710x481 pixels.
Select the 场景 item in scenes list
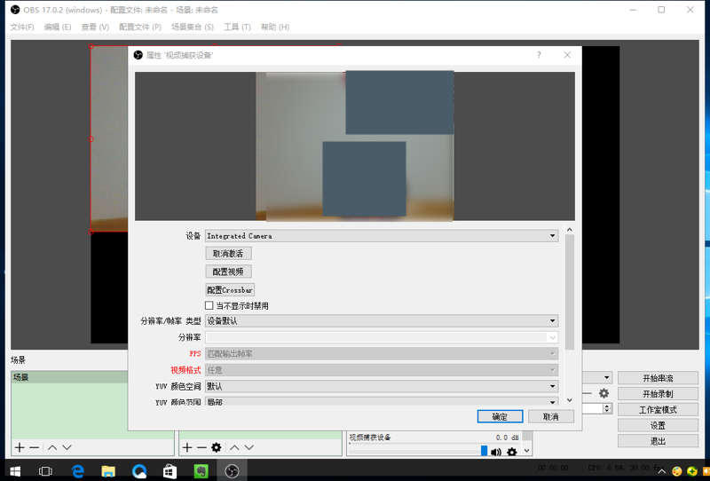(69, 377)
